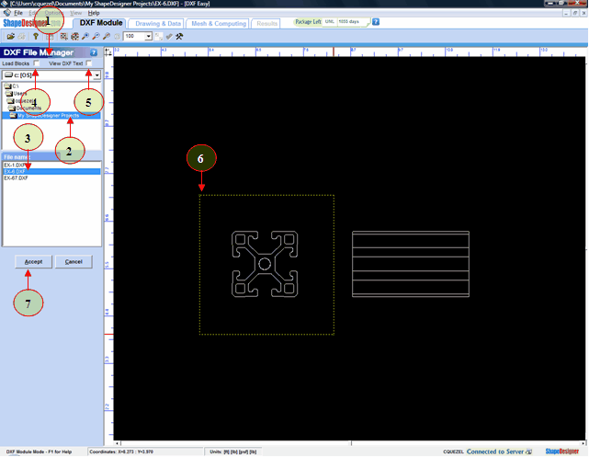
Task: Open the File menu
Action: (18, 13)
